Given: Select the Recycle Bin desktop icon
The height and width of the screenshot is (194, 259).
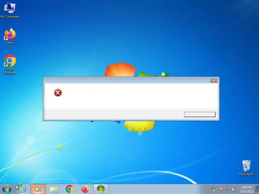Looking at the screenshot, I should [x=246, y=168].
